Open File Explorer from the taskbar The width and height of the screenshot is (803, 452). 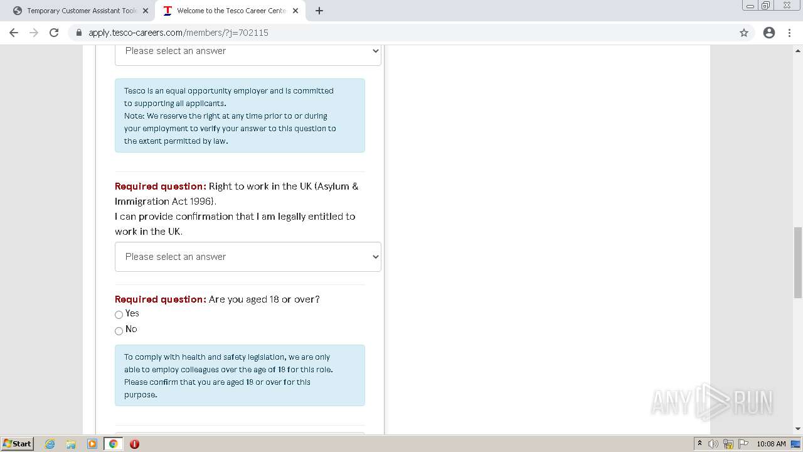click(x=71, y=444)
